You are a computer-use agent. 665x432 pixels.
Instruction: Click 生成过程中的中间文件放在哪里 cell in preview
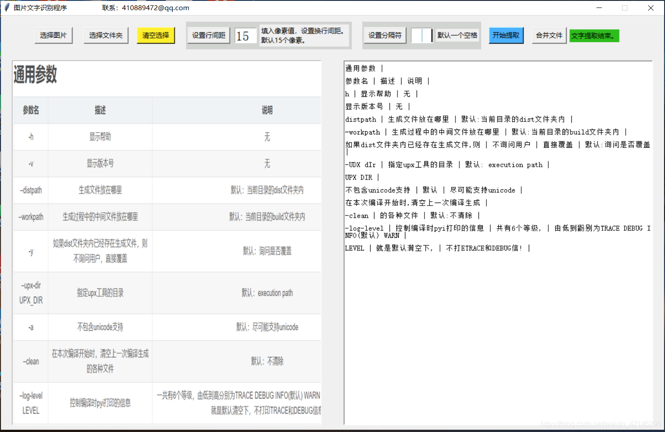(100, 217)
